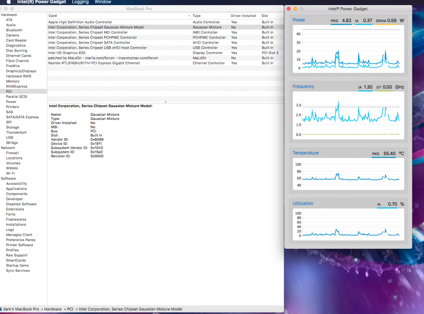The height and width of the screenshot is (314, 424).
Task: Select Bluetooth in the sidebar
Action: [14, 30]
